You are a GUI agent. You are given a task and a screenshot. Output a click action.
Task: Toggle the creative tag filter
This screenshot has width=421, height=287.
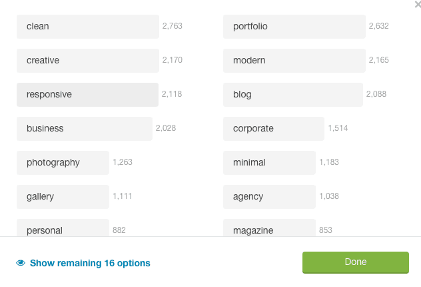coord(88,61)
